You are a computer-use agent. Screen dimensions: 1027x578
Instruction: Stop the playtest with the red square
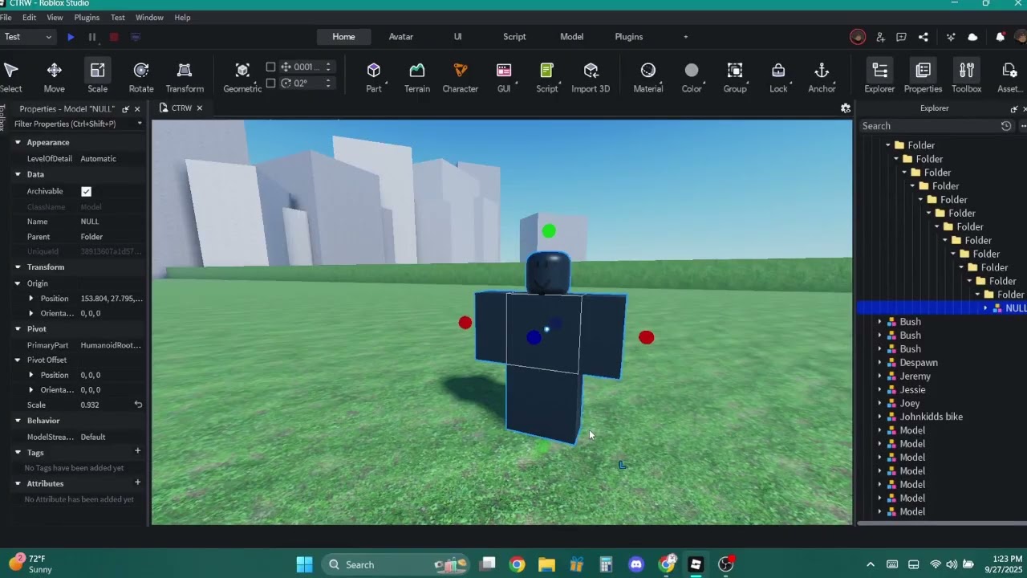pos(114,37)
